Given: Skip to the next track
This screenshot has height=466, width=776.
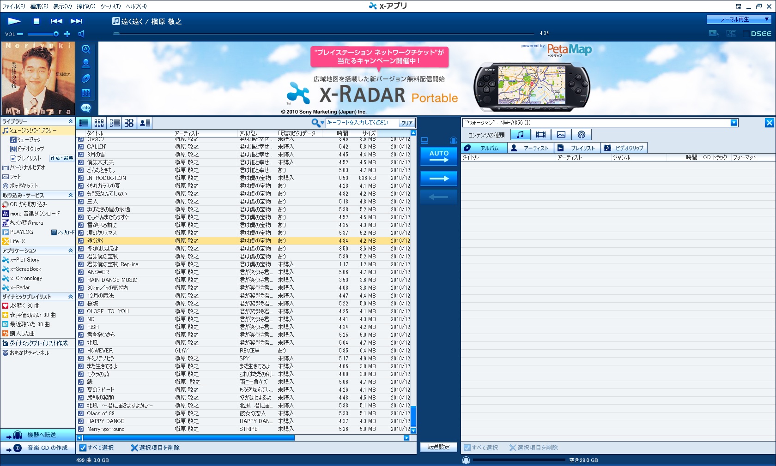Looking at the screenshot, I should pos(76,21).
